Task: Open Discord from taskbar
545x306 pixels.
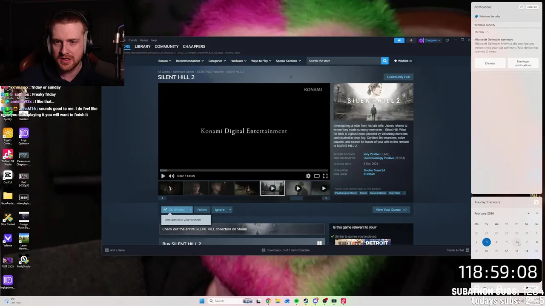Action: [315, 301]
